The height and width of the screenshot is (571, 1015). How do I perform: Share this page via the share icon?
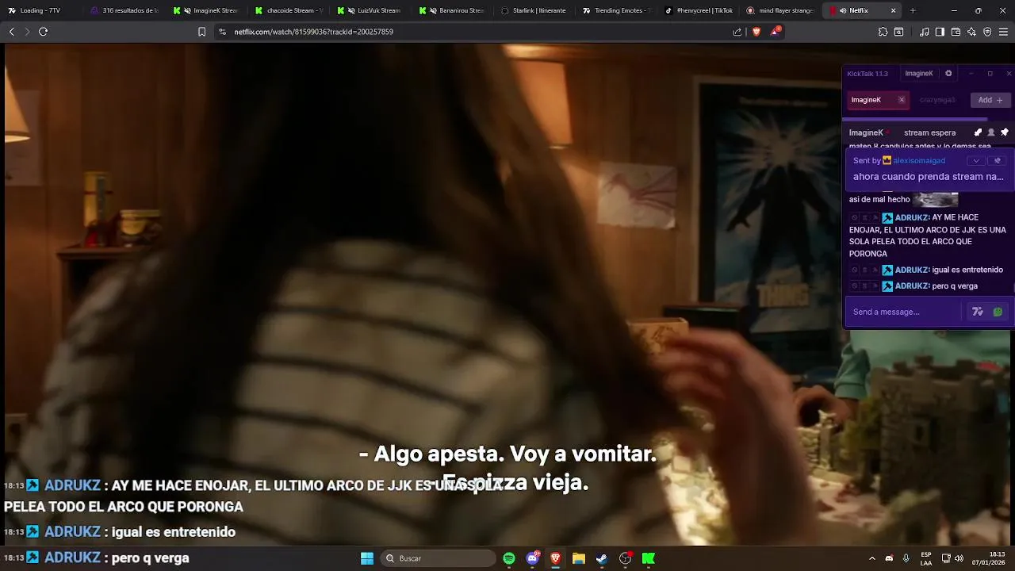point(737,32)
